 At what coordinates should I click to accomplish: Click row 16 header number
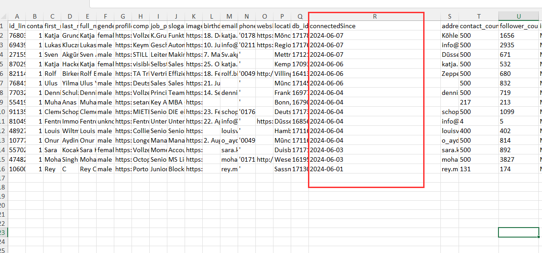pyautogui.click(x=4, y=169)
